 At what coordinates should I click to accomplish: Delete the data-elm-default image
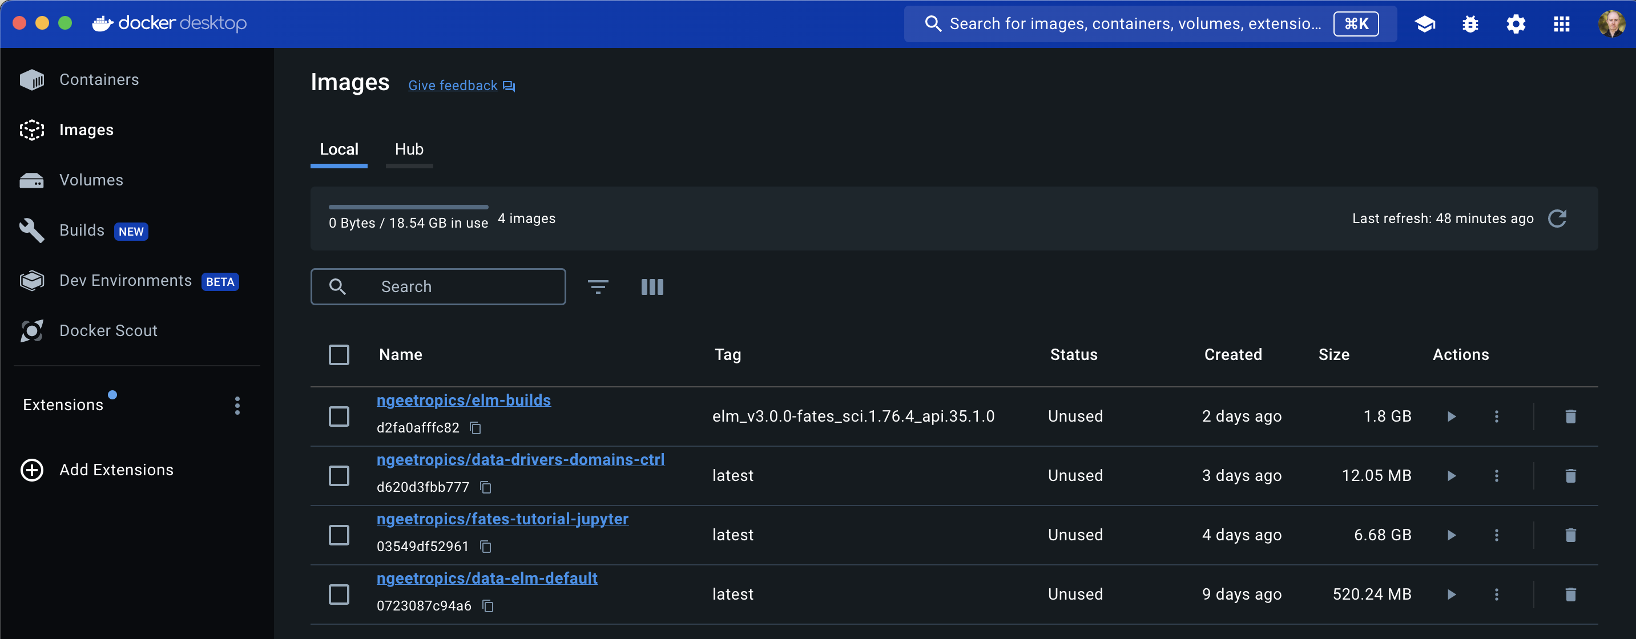(x=1570, y=594)
